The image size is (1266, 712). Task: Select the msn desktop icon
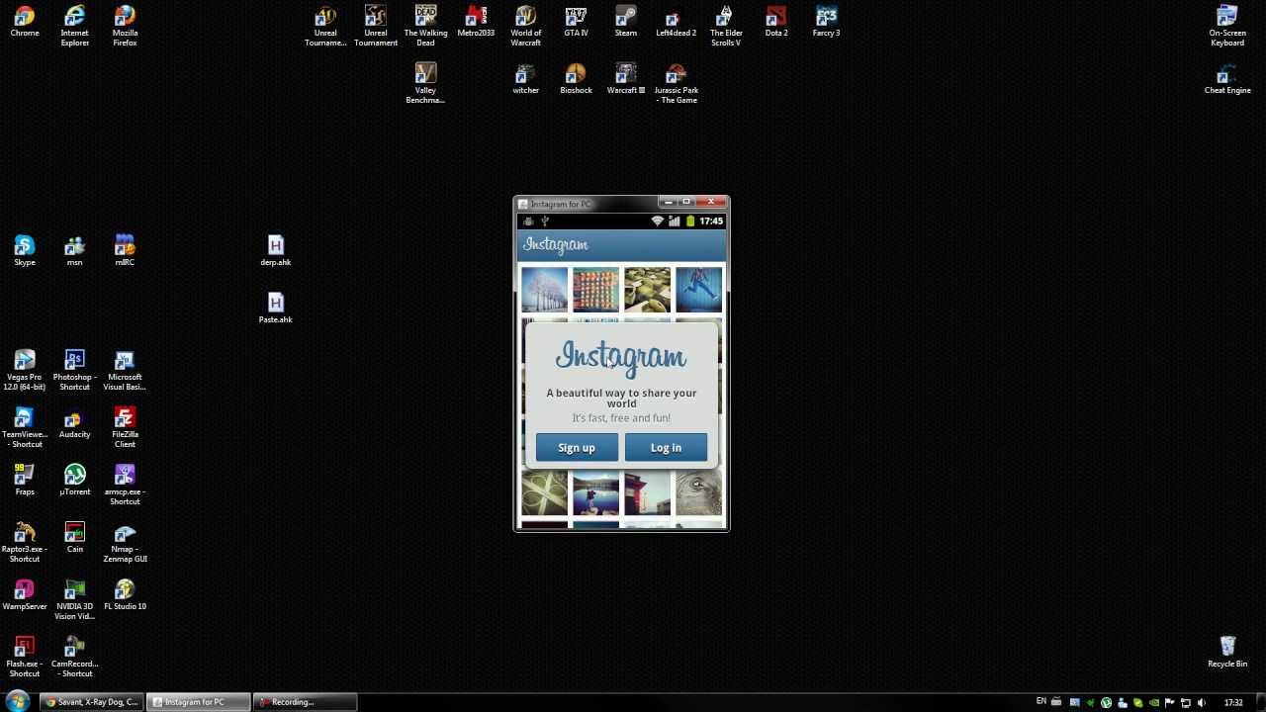(74, 251)
